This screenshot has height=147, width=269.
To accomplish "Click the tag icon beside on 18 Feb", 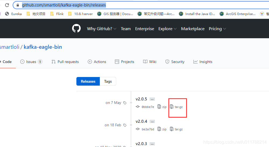I will [125, 125].
